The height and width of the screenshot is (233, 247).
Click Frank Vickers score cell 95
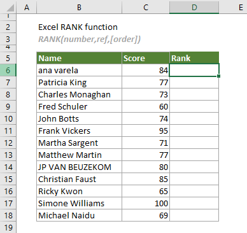coord(146,131)
